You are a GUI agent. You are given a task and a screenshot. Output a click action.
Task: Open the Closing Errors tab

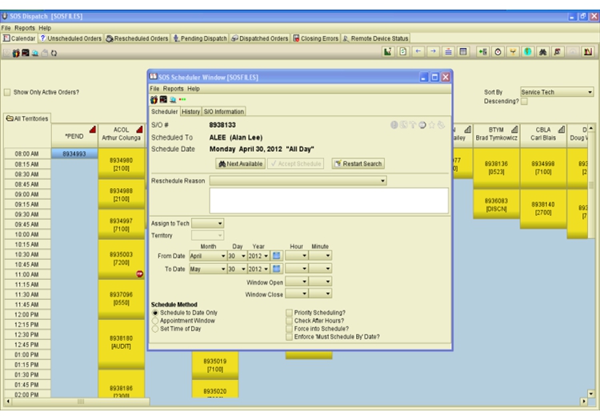[316, 38]
